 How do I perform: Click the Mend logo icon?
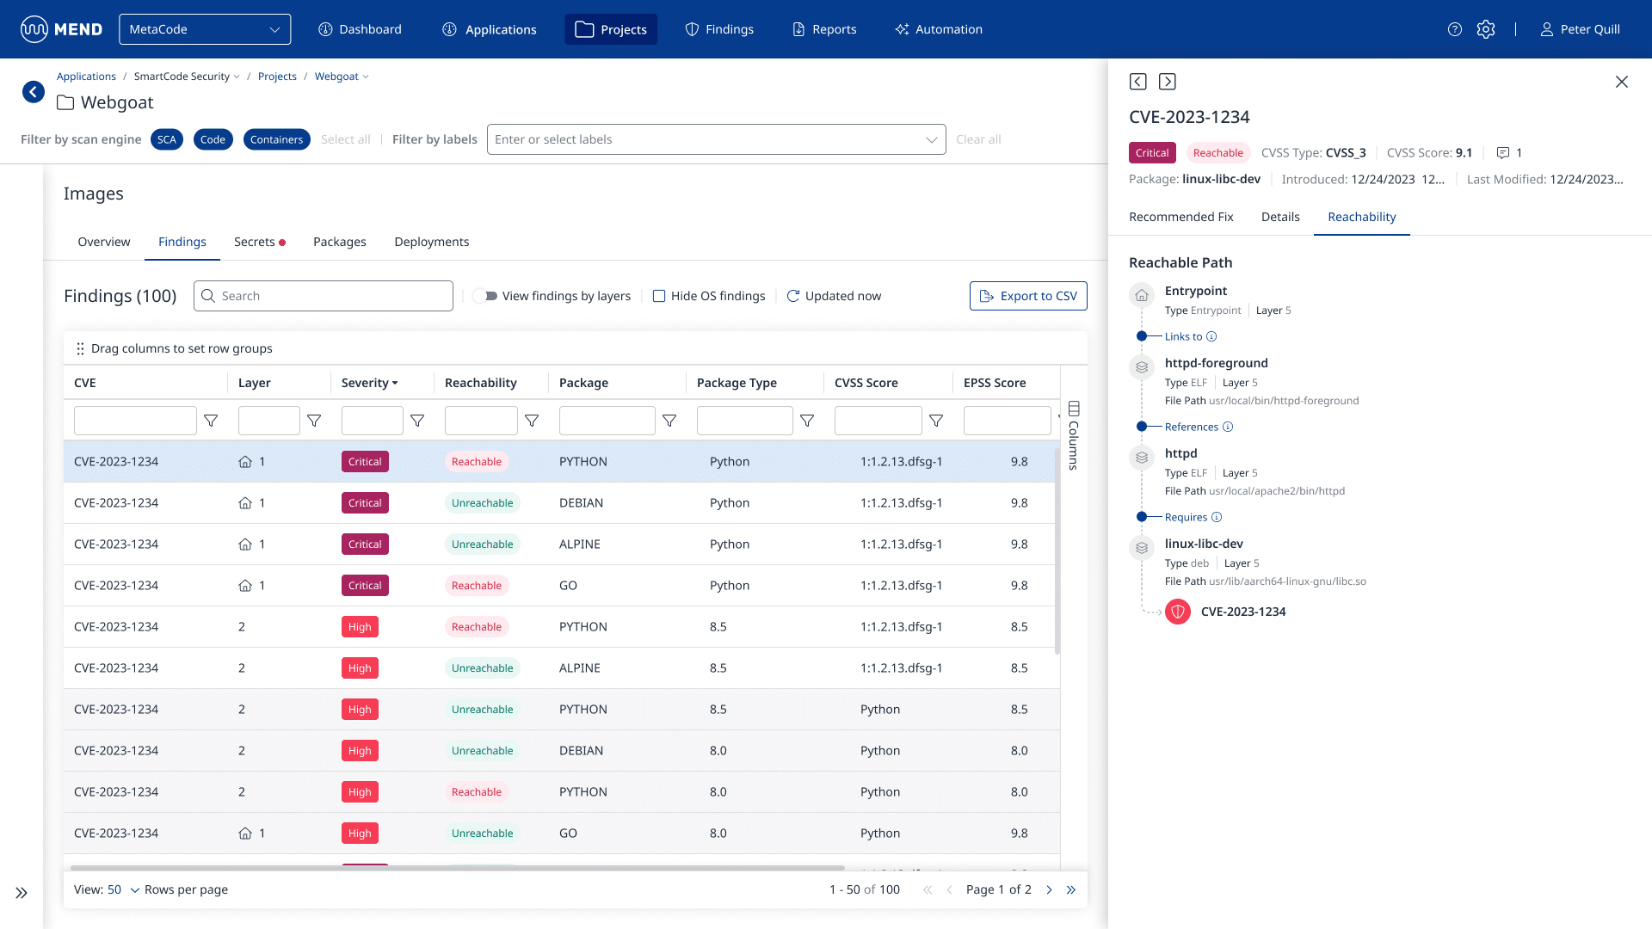34,28
